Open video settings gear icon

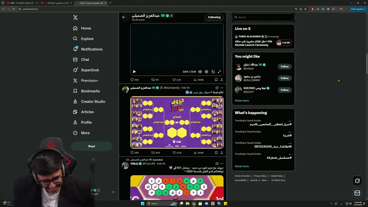click(x=206, y=72)
